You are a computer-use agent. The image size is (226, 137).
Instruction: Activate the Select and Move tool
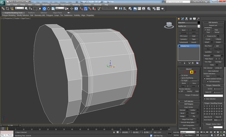pyautogui.click(x=44, y=8)
